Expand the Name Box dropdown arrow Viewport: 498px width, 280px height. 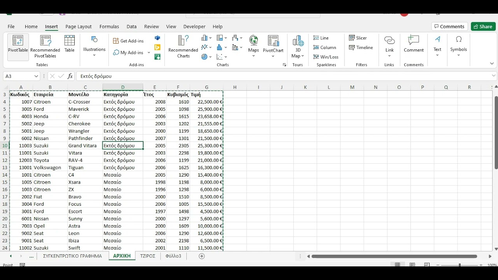tap(37, 76)
